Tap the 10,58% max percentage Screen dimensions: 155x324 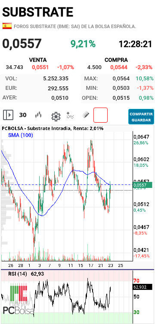[145, 79]
